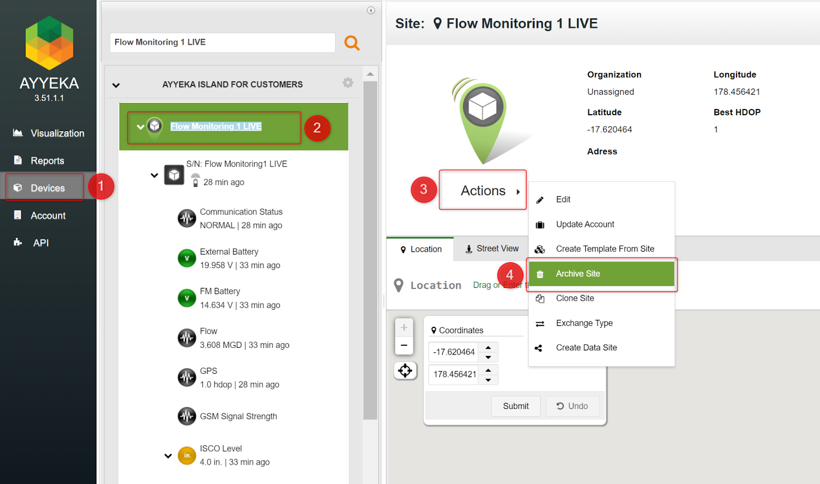Collapse the ISCO Level node
This screenshot has height=484, width=820.
[x=168, y=456]
